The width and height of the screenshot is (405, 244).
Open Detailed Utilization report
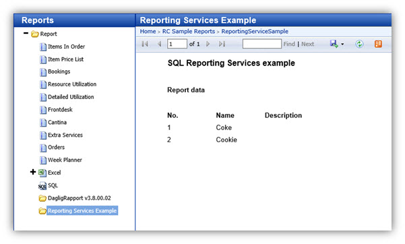tap(71, 97)
